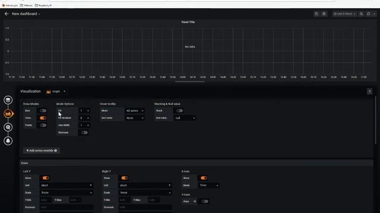The image size is (380, 213).
Task: Turn on the Staircase switch
Action: pos(84,133)
